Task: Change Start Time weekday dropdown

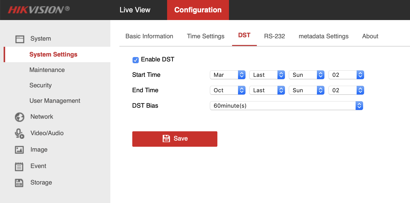Action: coord(306,75)
